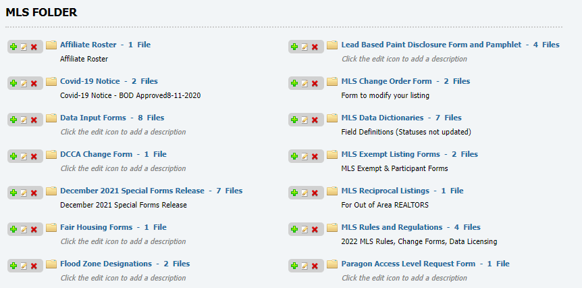Add a file to Flood Zone Designations
This screenshot has height=288, width=582.
[x=14, y=266]
